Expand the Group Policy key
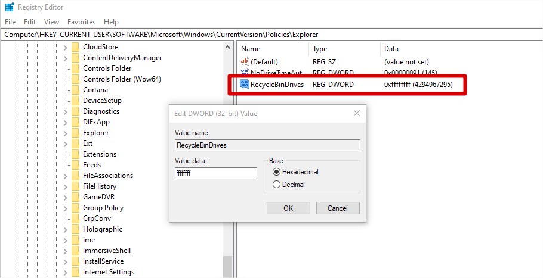 [65, 208]
